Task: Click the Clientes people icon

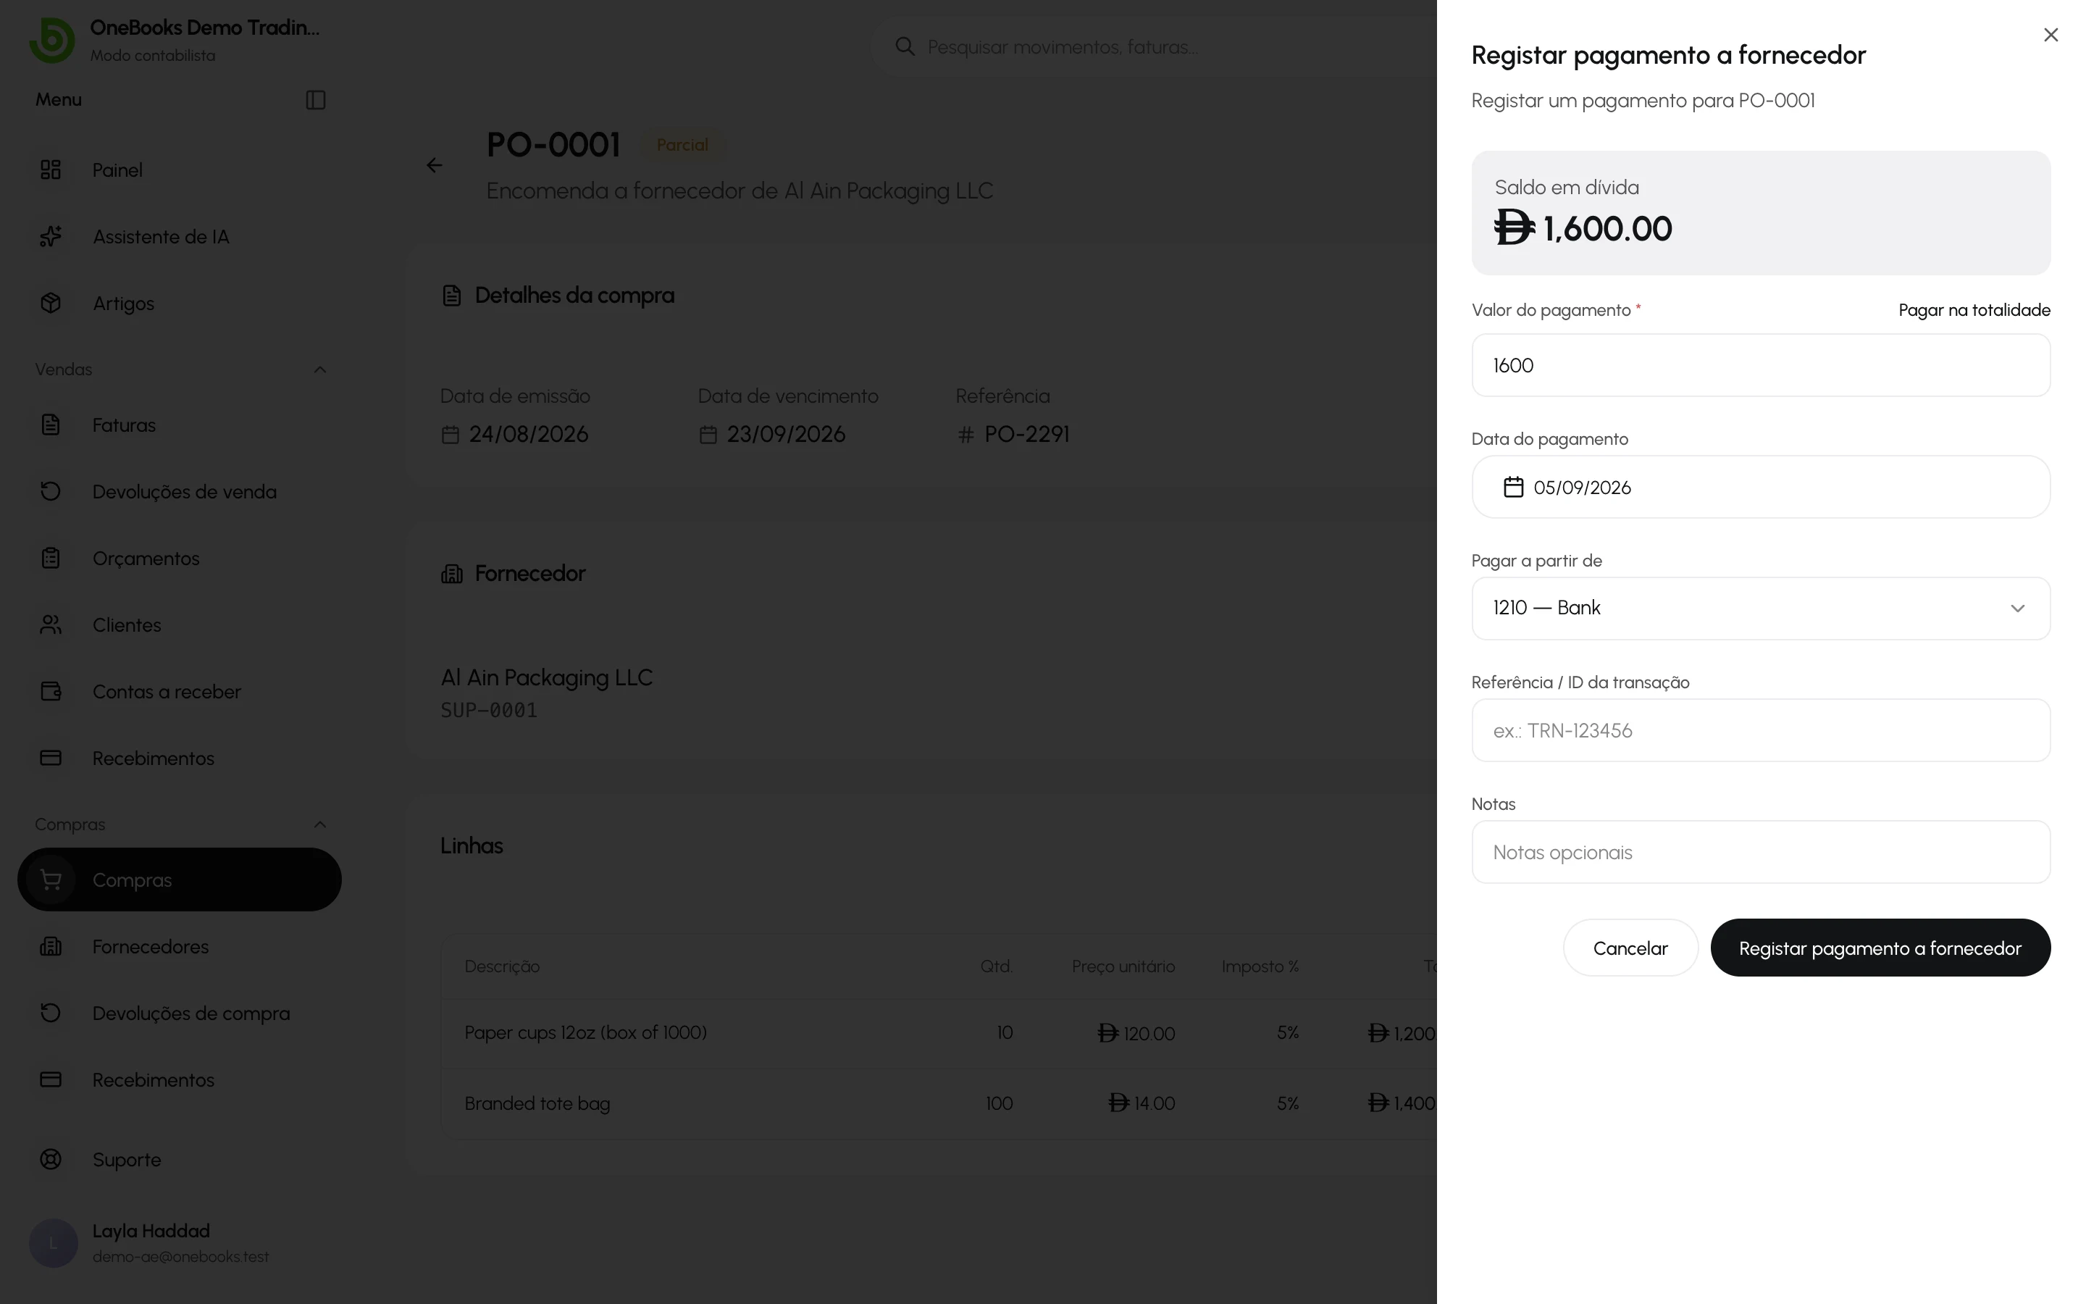Action: [51, 624]
